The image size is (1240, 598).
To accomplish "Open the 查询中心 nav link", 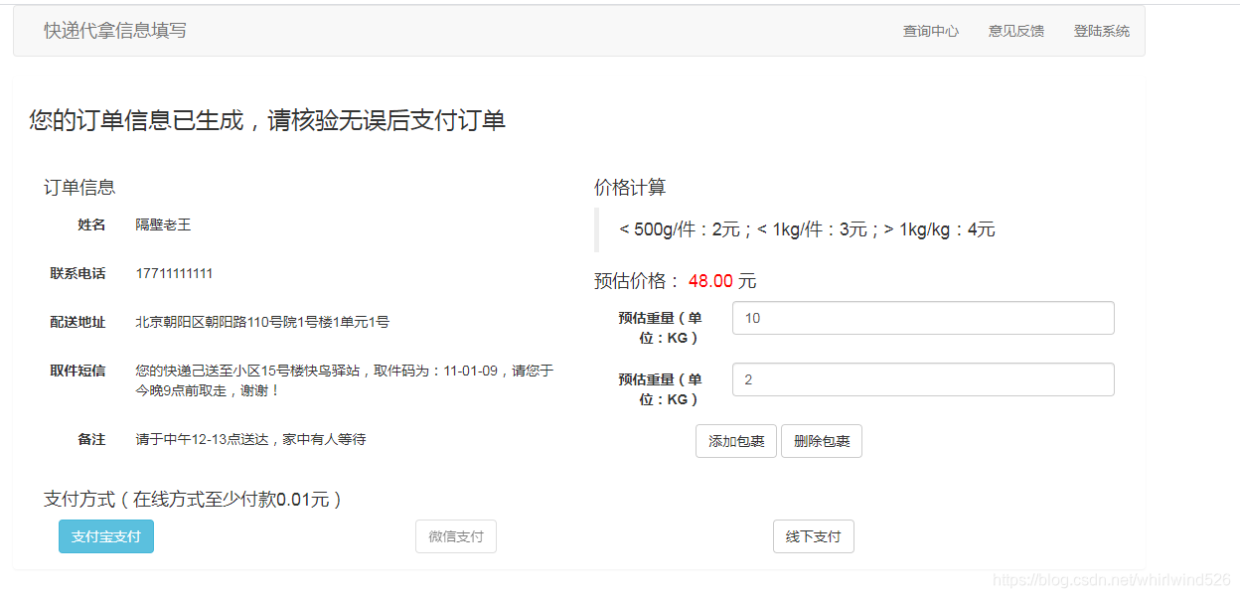I will point(931,31).
